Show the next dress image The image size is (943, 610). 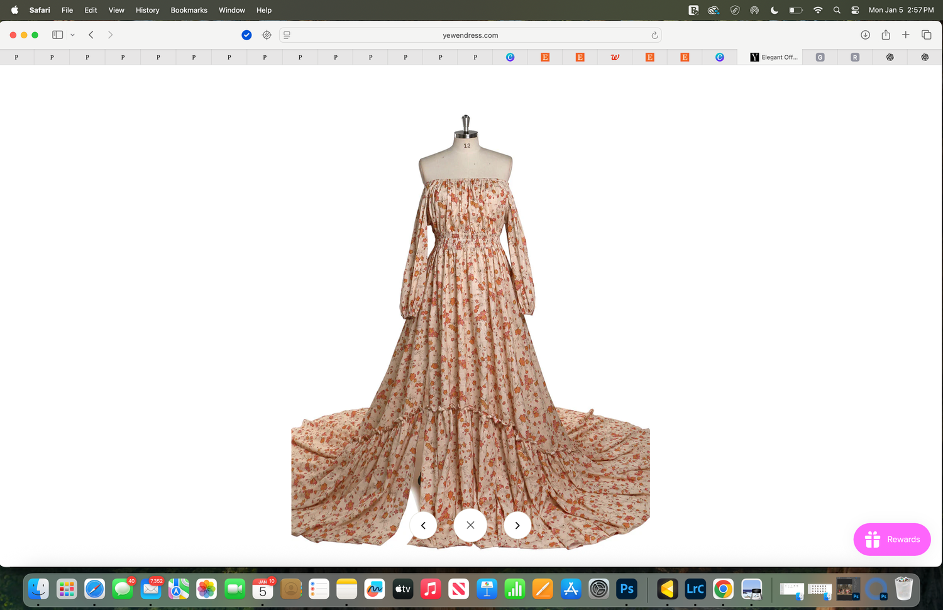pos(517,525)
